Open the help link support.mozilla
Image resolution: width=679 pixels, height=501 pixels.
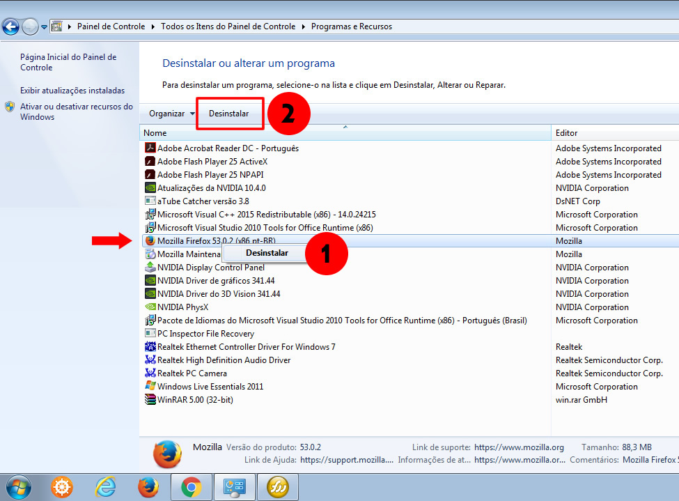click(346, 460)
